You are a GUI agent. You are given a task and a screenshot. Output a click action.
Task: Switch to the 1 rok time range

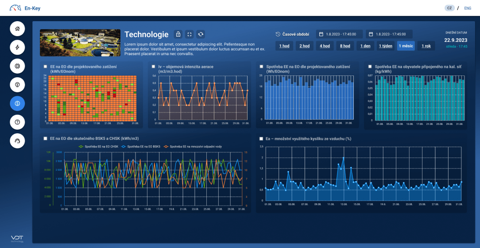pos(426,46)
